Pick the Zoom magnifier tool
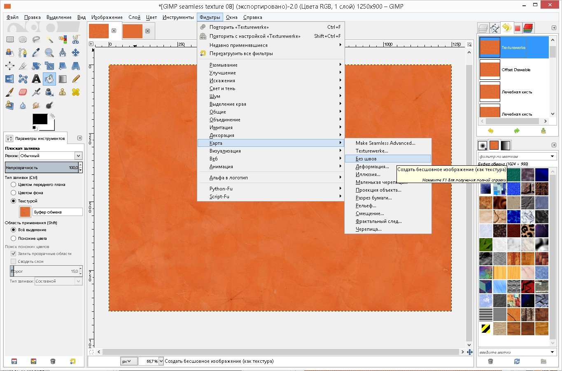 (x=49, y=53)
